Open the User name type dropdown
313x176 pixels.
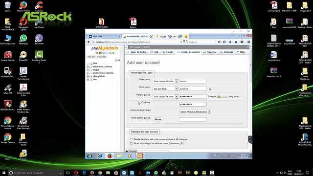165,81
